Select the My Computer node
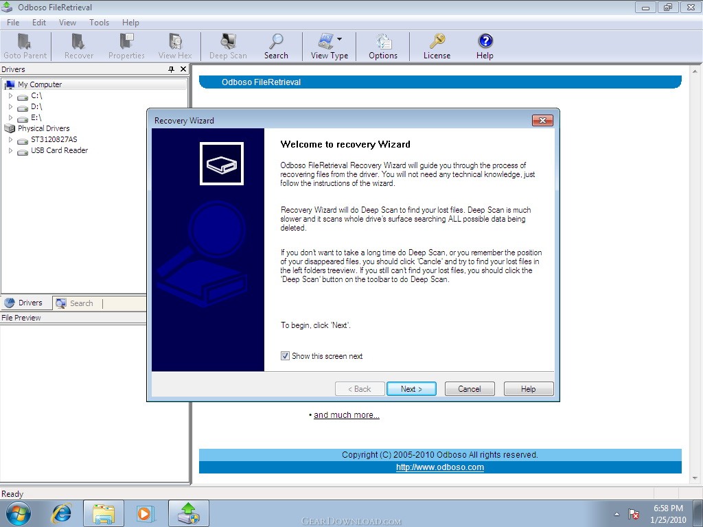Viewport: 703px width, 527px height. 40,84
